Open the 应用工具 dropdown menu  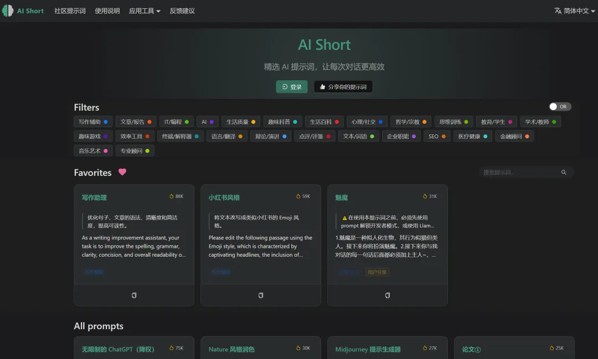click(x=145, y=11)
